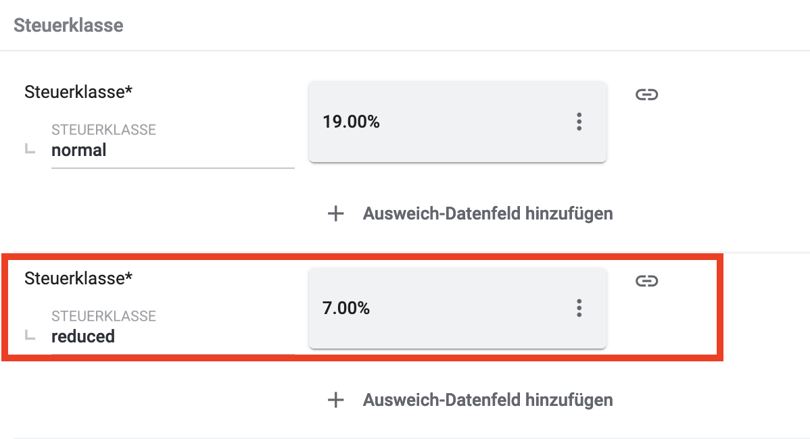Click the small STEUERKLASSE caption above reduced
This screenshot has width=810, height=439.
tap(103, 316)
